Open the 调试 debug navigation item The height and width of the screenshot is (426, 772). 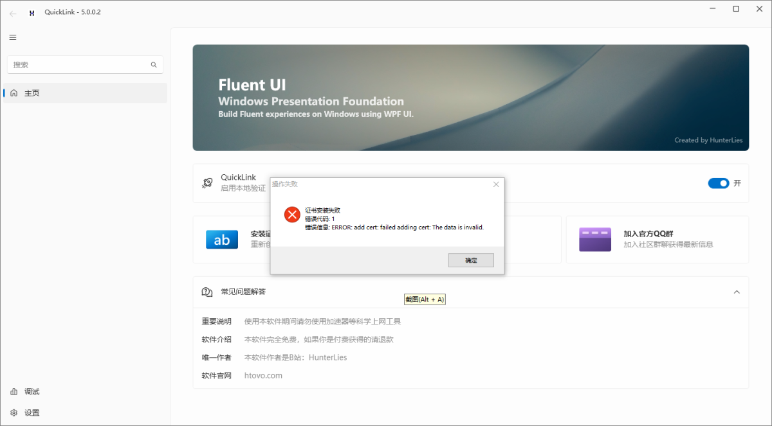[85, 391]
